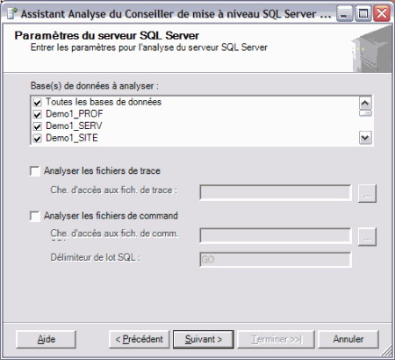Viewport: 395px width, 360px height.
Task: Enable Analyser les fichiers de command
Action: pyautogui.click(x=35, y=216)
